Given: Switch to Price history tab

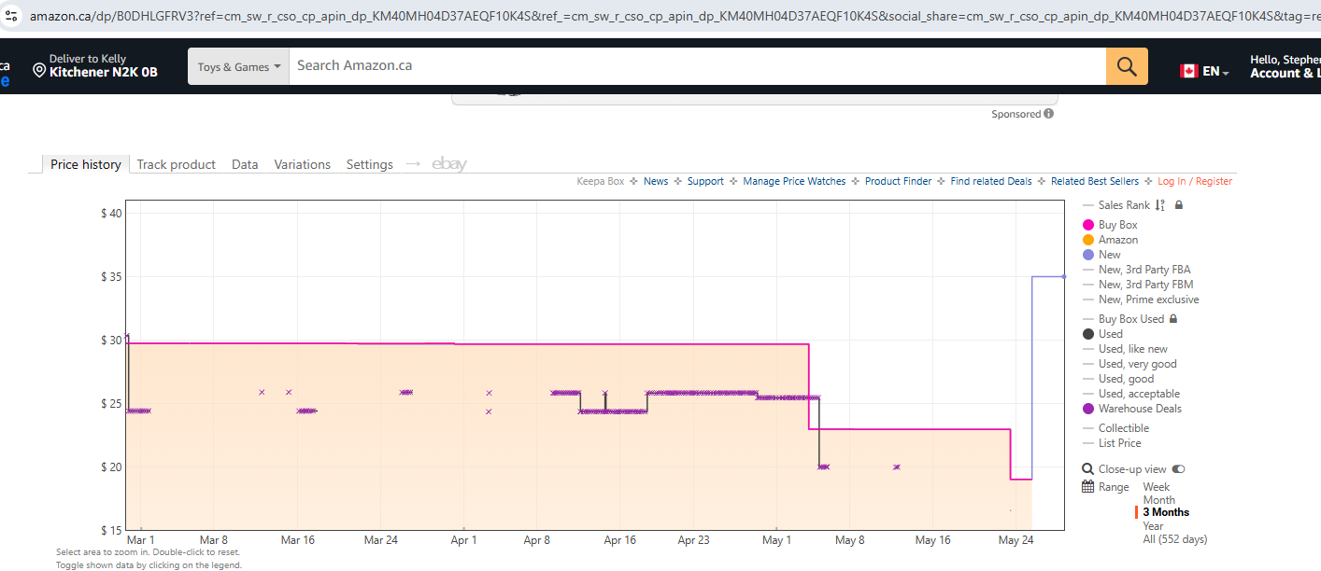Looking at the screenshot, I should point(86,164).
